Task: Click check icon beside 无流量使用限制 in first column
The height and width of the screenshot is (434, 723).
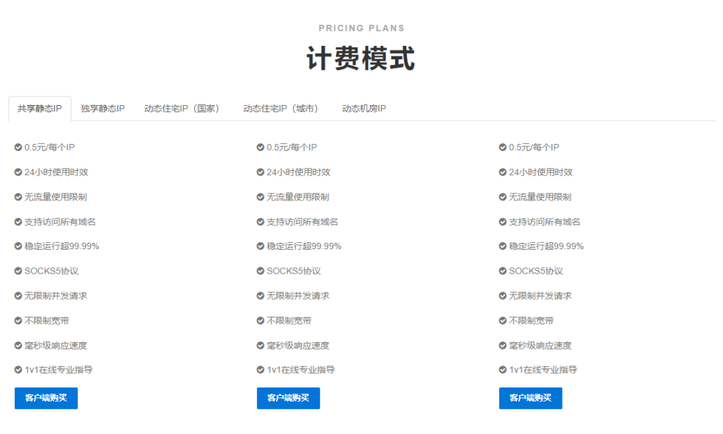Action: pyautogui.click(x=18, y=197)
